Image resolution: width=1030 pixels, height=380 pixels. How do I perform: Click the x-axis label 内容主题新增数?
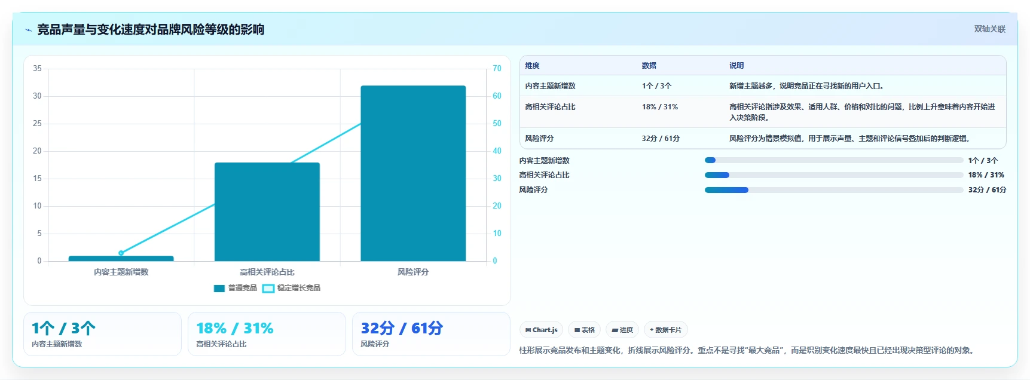(121, 272)
